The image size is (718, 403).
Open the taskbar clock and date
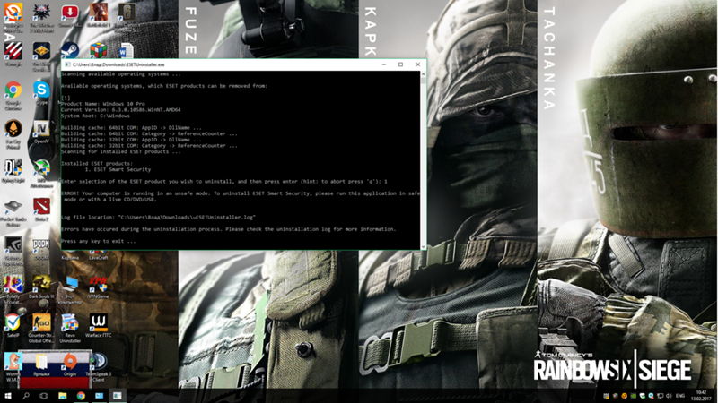701,396
